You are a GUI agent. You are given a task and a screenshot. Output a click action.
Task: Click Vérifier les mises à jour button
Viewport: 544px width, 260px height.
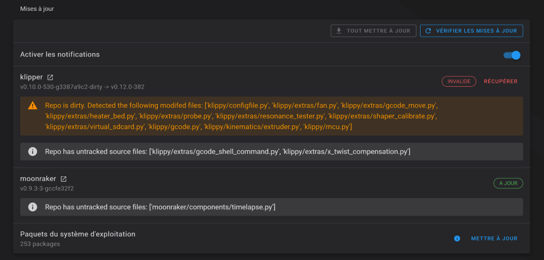472,31
